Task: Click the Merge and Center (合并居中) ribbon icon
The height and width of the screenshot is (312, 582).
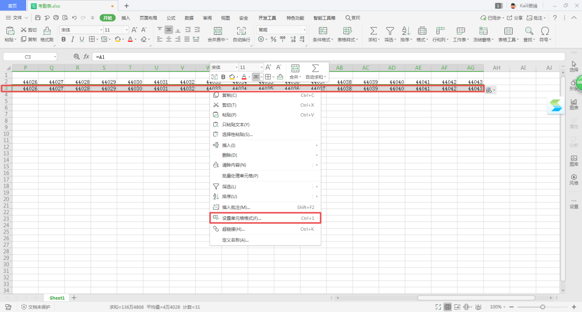Action: pos(217,31)
